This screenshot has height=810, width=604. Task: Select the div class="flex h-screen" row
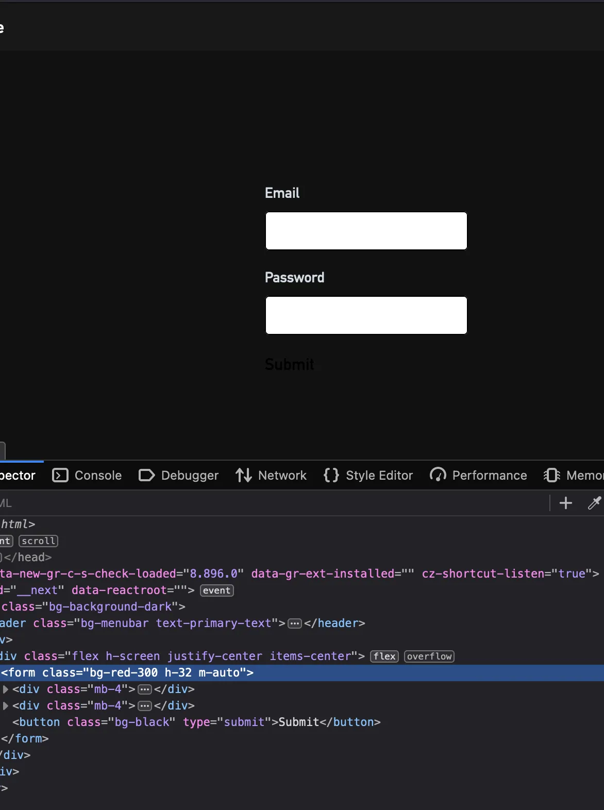(302, 656)
